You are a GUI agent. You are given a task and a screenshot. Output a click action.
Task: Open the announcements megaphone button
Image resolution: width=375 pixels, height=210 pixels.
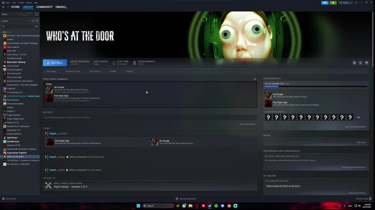pos(325,3)
